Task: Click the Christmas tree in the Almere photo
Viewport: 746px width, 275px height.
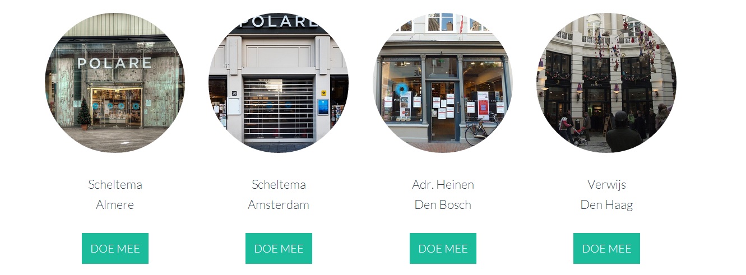Action: point(84,114)
